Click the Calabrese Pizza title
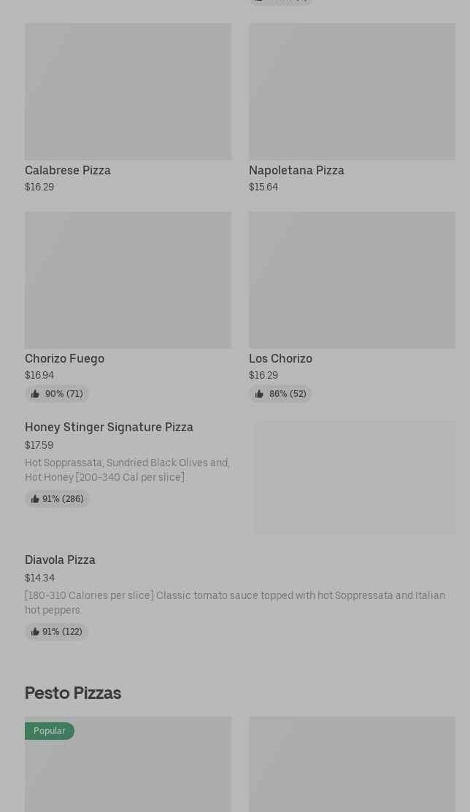 (68, 170)
